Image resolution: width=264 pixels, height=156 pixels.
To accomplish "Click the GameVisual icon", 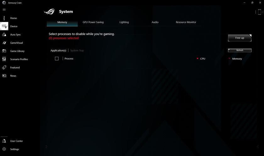I will click(4, 43).
